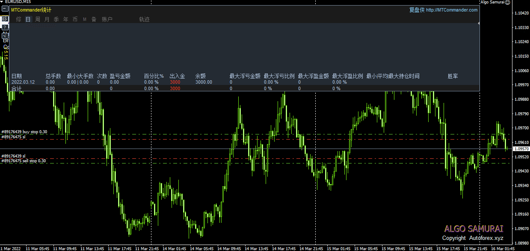
Task: Select the 日 daily statistics tab
Action: click(28, 19)
